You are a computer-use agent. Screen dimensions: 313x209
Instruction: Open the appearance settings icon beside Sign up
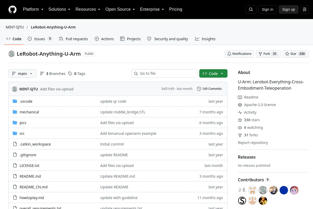(305, 9)
